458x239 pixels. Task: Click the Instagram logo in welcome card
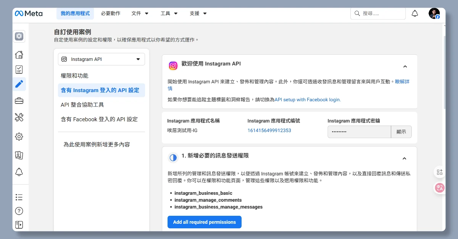(173, 66)
